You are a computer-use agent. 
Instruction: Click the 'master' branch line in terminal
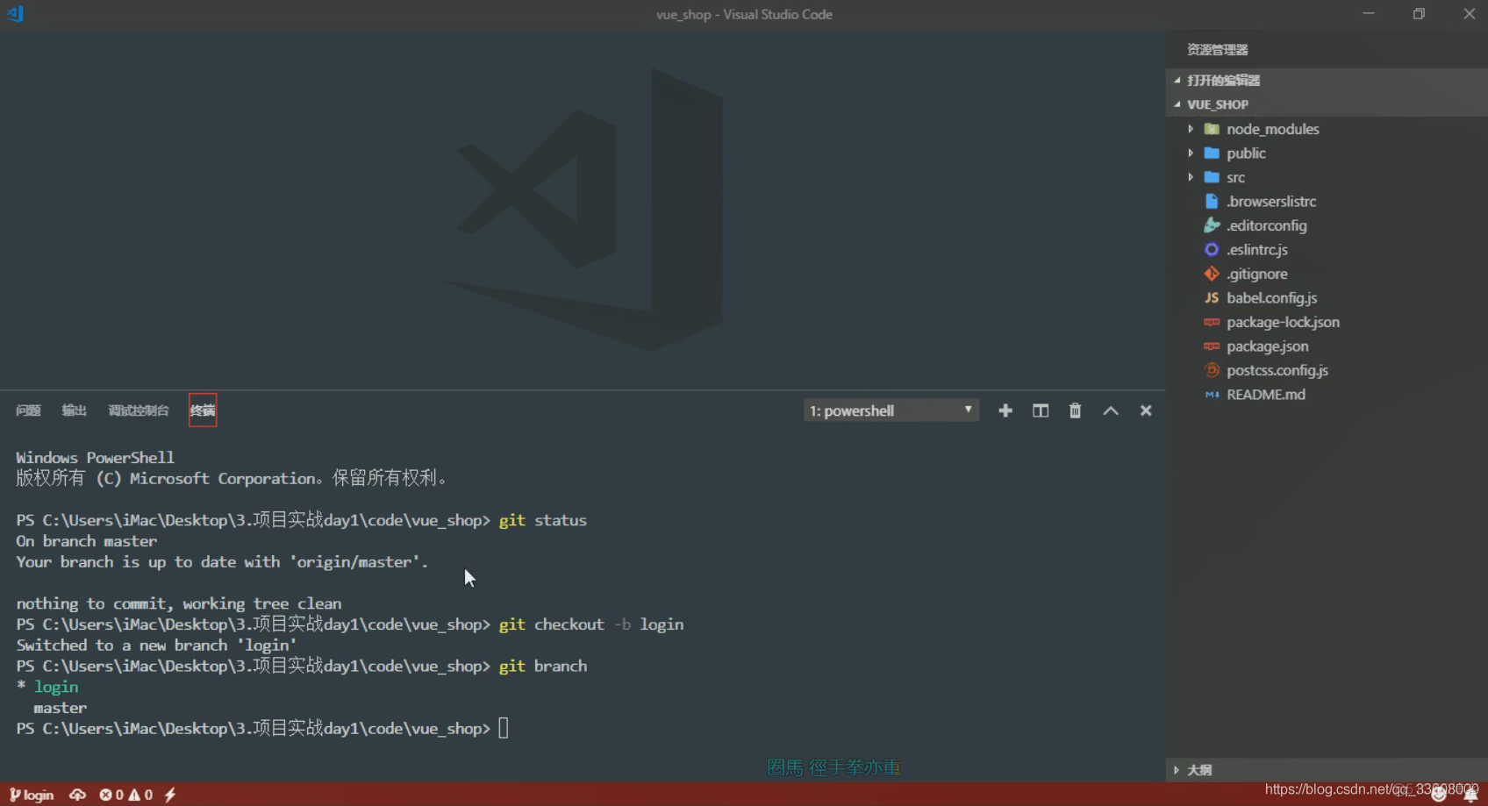click(60, 708)
